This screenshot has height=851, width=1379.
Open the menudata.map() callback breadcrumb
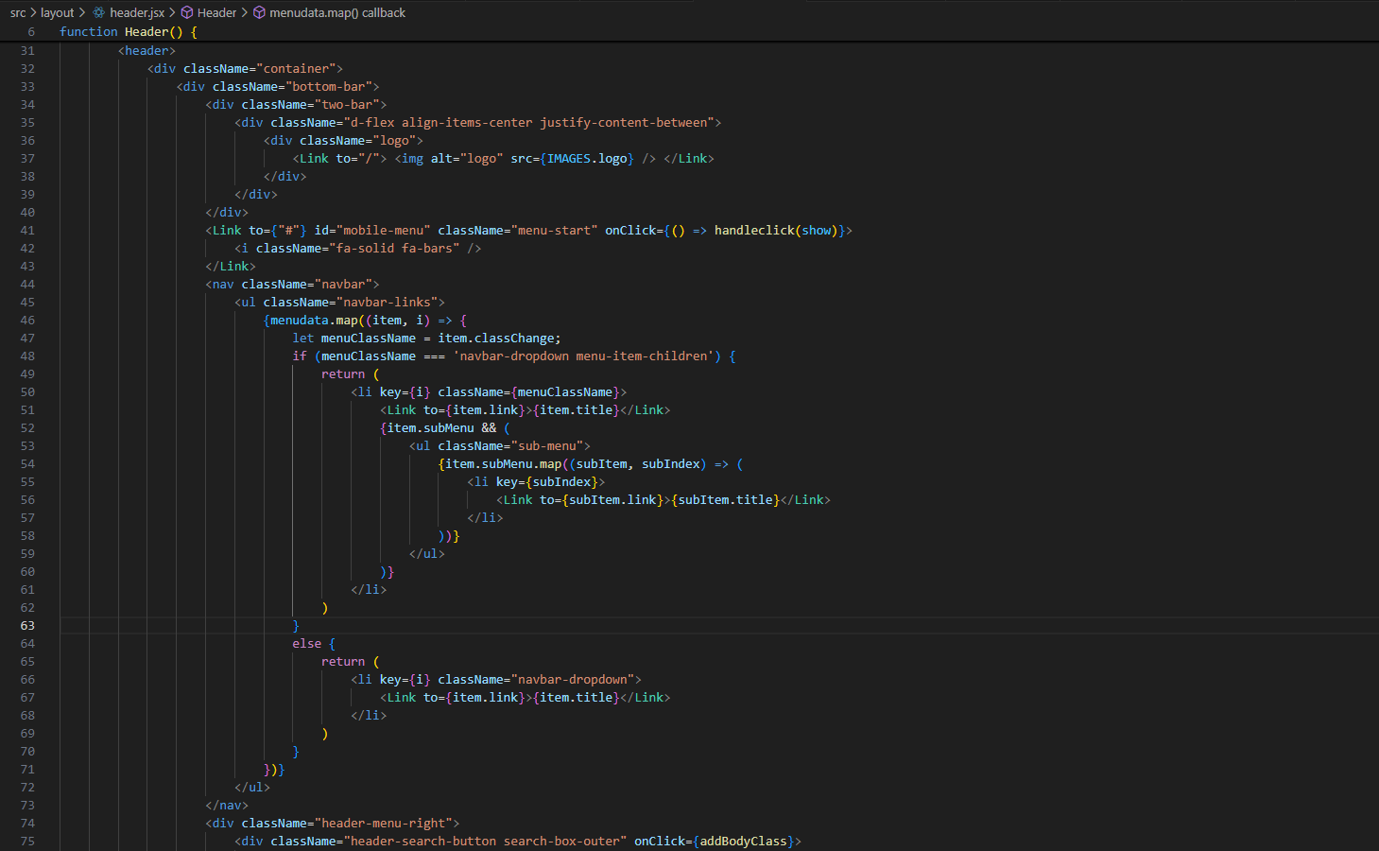(337, 12)
